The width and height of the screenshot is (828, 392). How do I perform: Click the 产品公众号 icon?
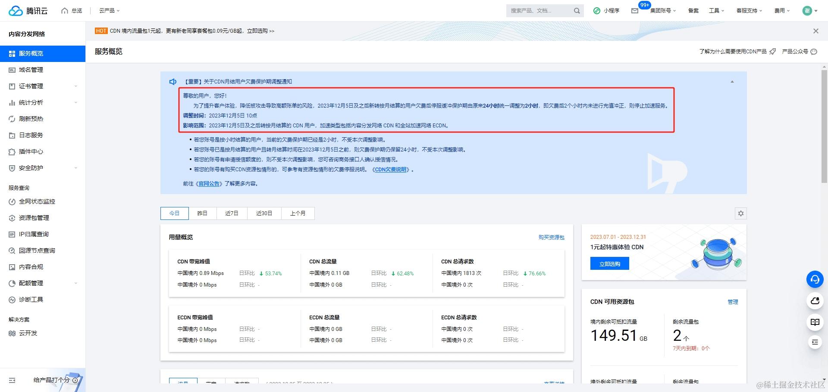[x=814, y=52]
